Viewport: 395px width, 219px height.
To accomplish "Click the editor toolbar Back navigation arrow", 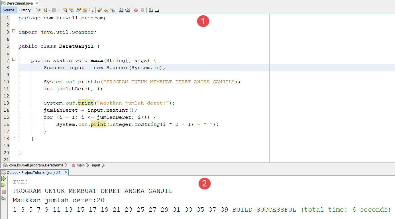I will click(45, 10).
